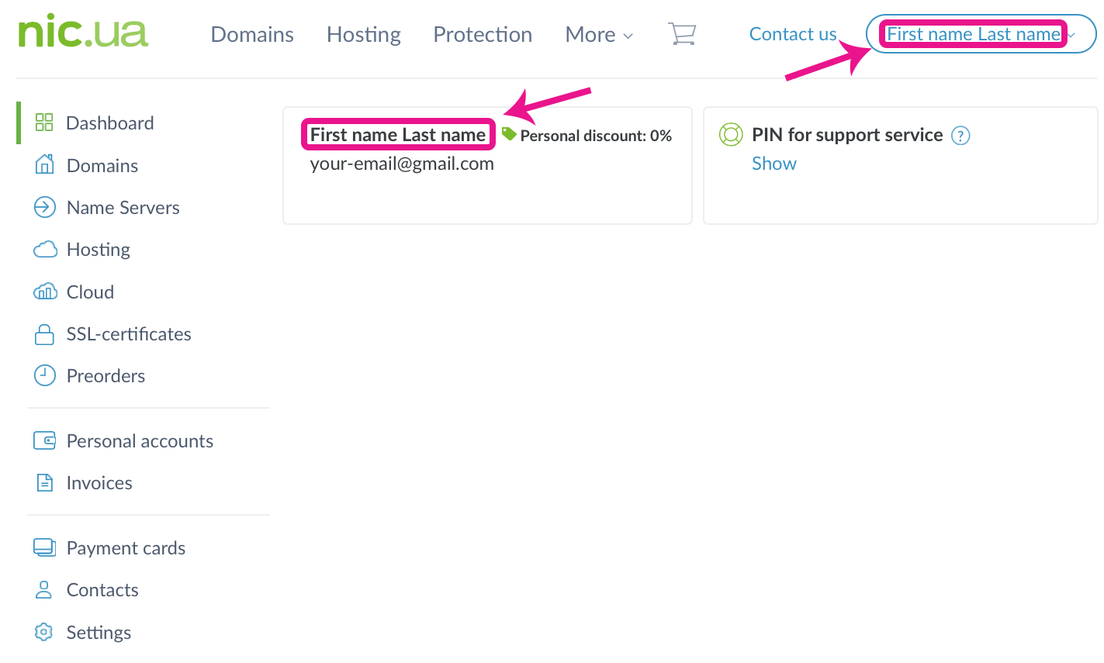Open the user account dropdown in header
Viewport: 1104px width, 663px height.
[981, 34]
